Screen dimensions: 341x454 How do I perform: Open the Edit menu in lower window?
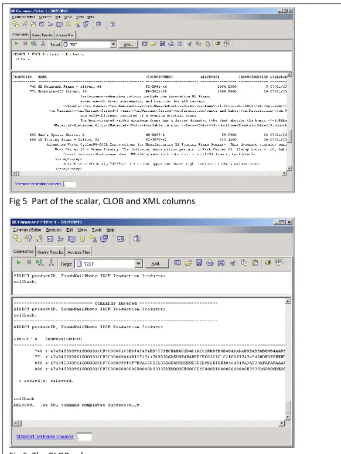pos(70,230)
